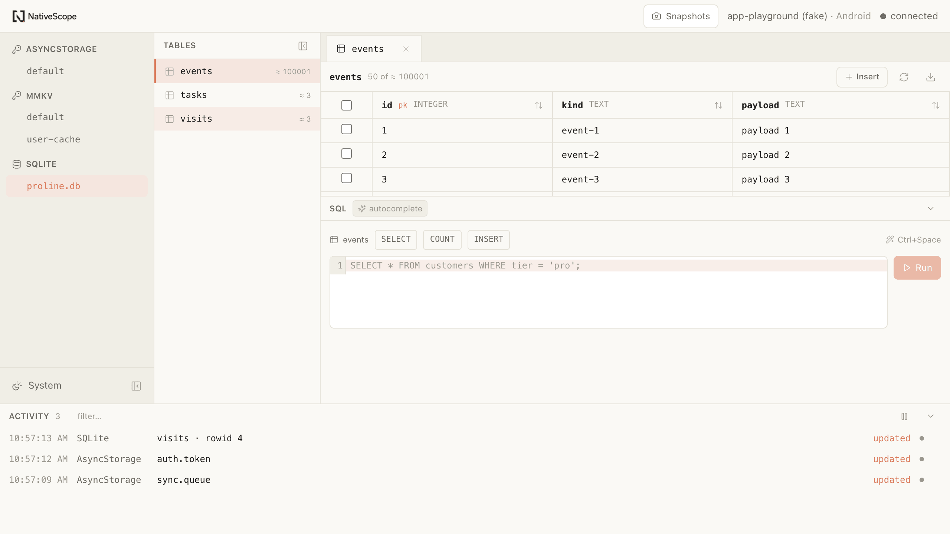Click the SQLite database icon
The height and width of the screenshot is (534, 950).
[x=17, y=164]
